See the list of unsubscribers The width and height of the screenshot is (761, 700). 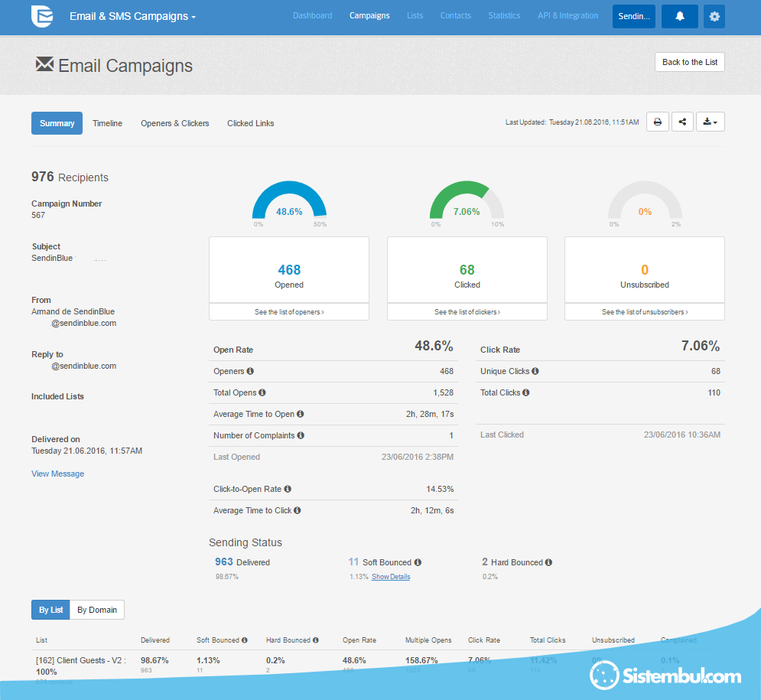645,311
